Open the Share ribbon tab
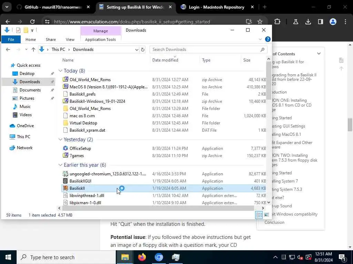This screenshot has width=353, height=264. click(x=51, y=39)
